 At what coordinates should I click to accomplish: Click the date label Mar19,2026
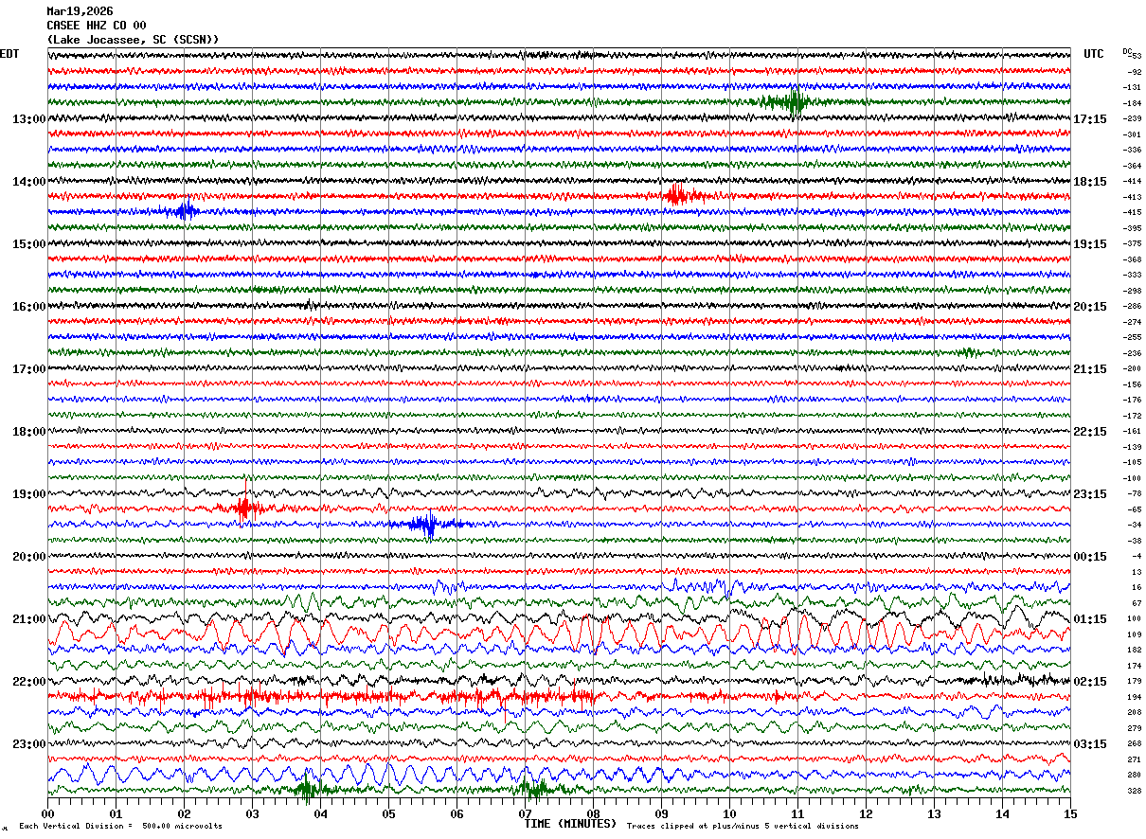[x=80, y=11]
